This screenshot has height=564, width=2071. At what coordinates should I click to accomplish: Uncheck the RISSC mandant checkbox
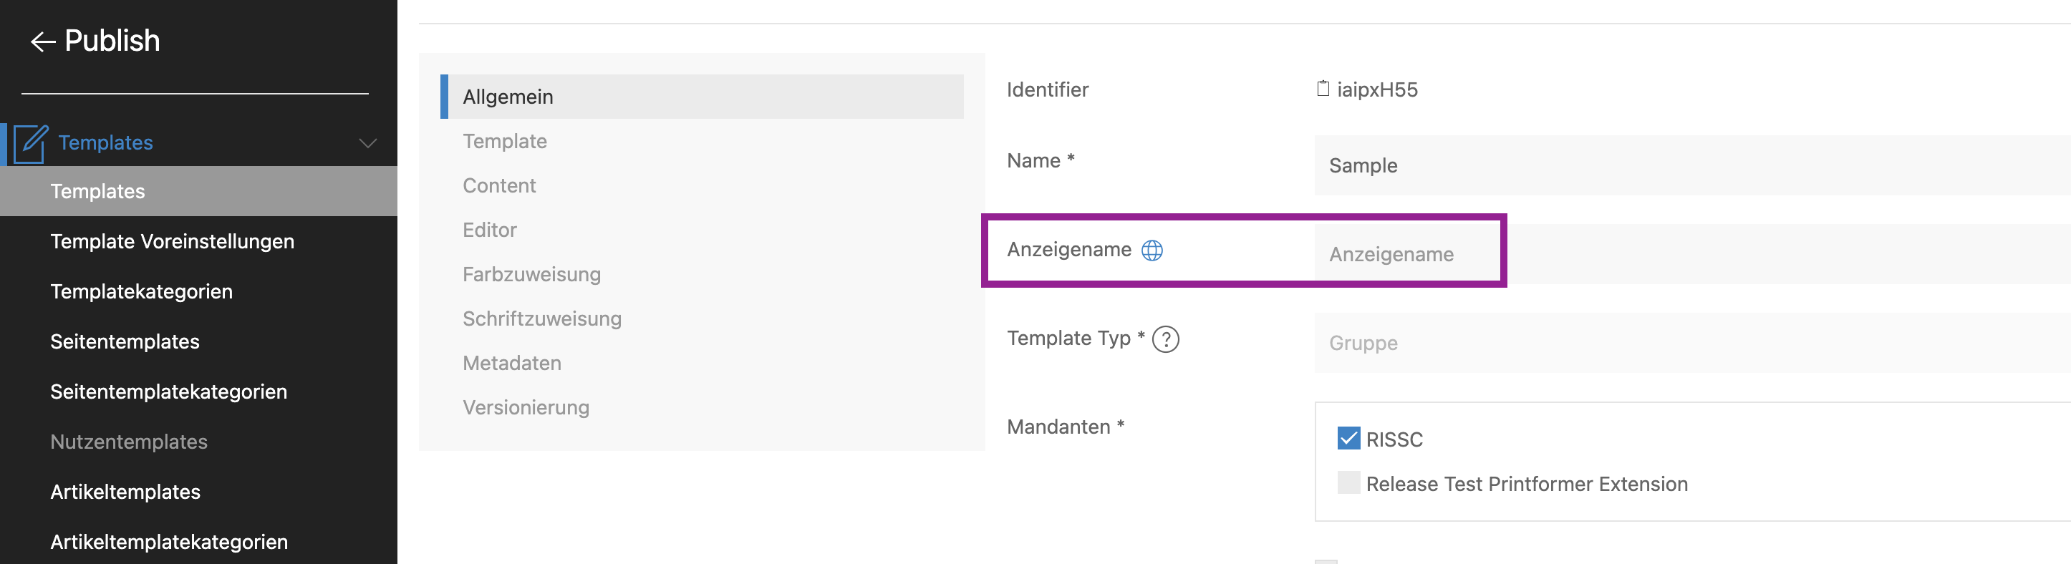click(x=1348, y=439)
